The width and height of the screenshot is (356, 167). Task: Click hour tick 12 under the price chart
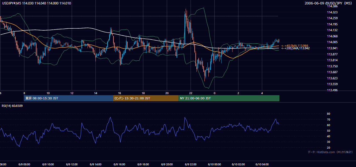click(x=72, y=93)
